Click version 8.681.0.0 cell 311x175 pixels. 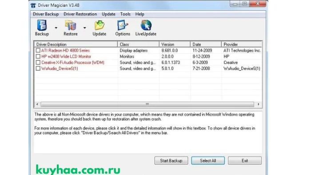pyautogui.click(x=170, y=50)
